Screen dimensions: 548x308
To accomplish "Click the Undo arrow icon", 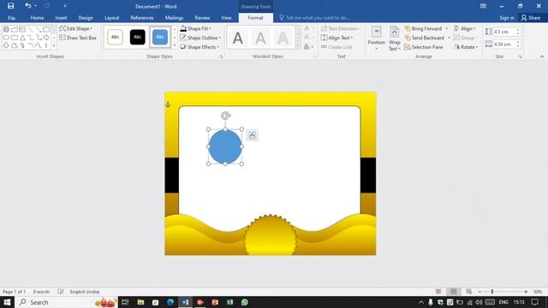I will click(27, 6).
